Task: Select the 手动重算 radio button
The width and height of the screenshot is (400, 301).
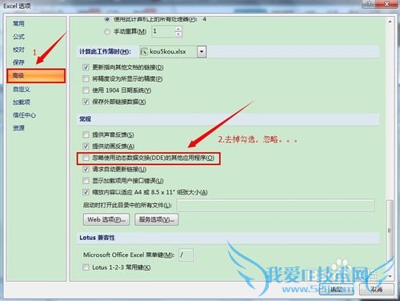Action: (107, 32)
